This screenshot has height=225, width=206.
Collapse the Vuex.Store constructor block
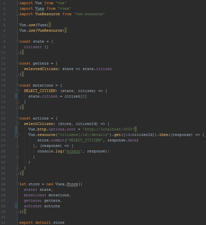pos(17,184)
